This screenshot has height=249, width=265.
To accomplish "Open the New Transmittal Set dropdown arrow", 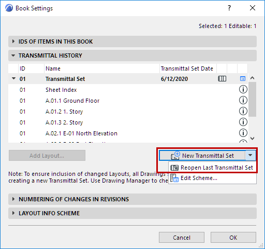I will [251, 155].
